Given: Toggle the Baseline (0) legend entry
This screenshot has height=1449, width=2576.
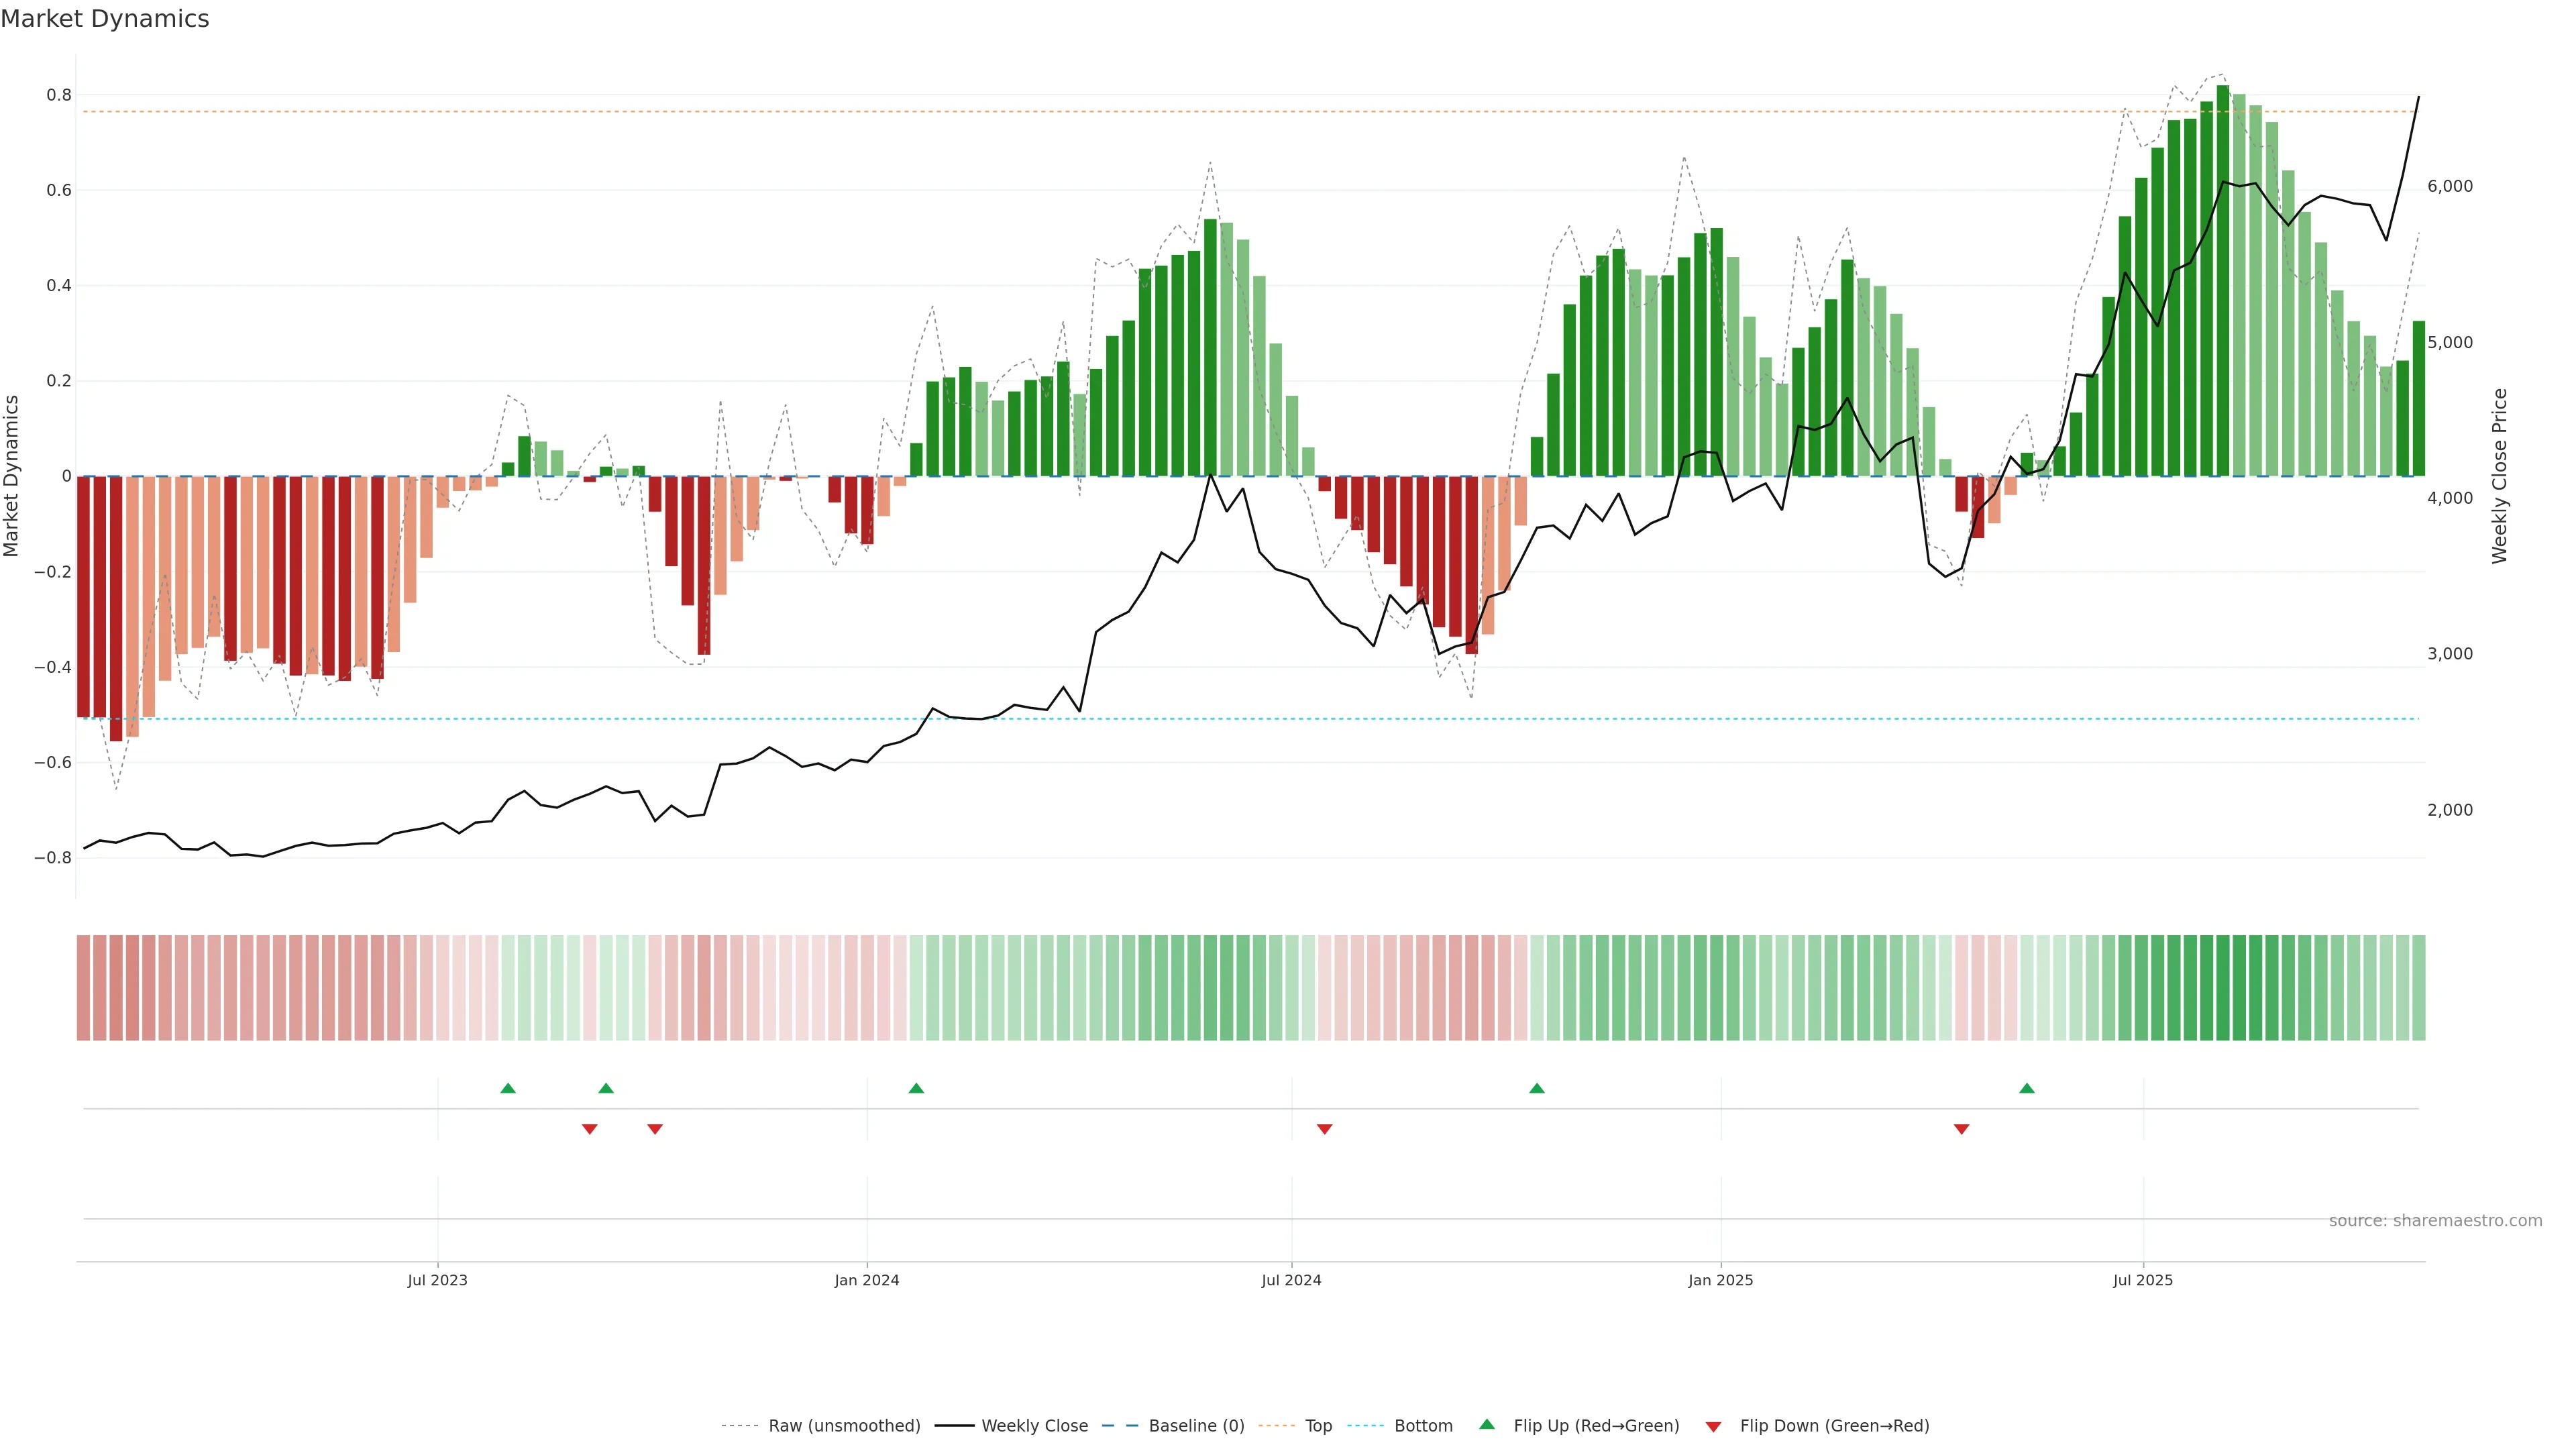Looking at the screenshot, I should click(1196, 1426).
